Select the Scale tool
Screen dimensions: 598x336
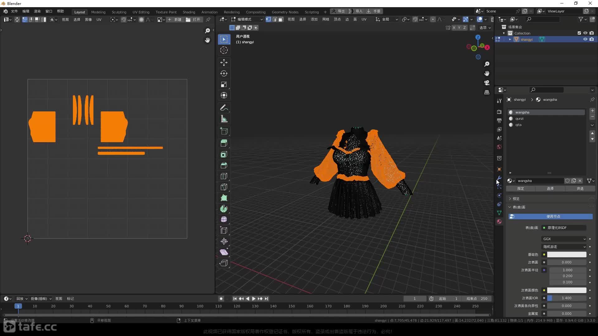click(x=224, y=84)
